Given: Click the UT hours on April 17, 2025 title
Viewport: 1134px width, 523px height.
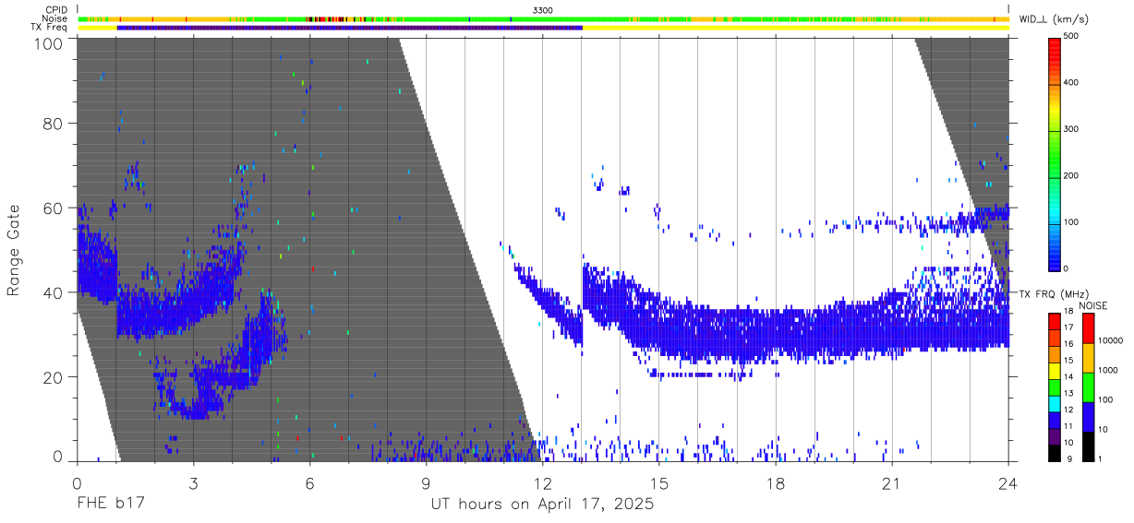Looking at the screenshot, I should click(542, 505).
